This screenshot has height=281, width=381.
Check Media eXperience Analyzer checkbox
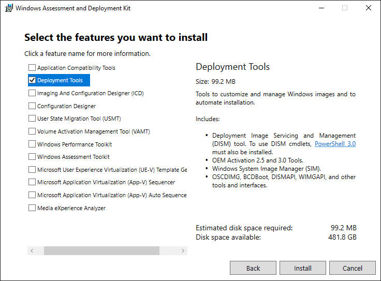click(32, 208)
